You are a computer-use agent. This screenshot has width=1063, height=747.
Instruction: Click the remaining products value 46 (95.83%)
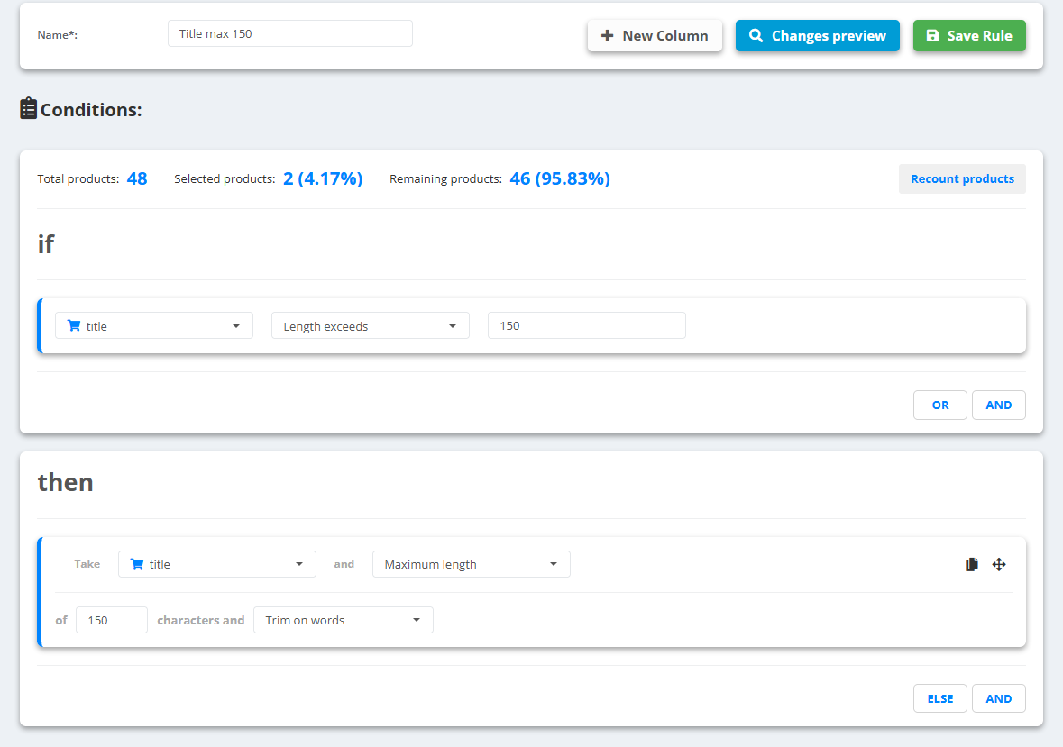pyautogui.click(x=560, y=178)
